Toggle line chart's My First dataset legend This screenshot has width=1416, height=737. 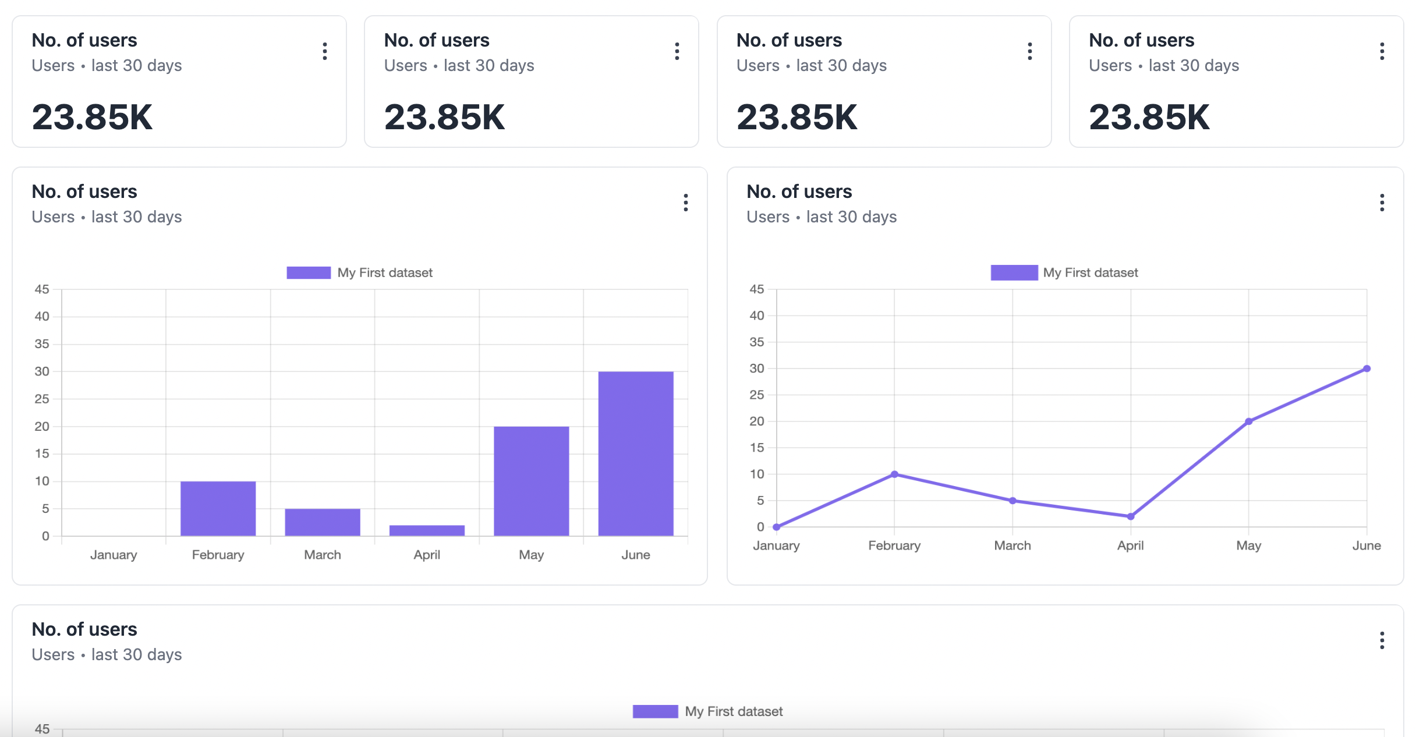tap(1090, 272)
